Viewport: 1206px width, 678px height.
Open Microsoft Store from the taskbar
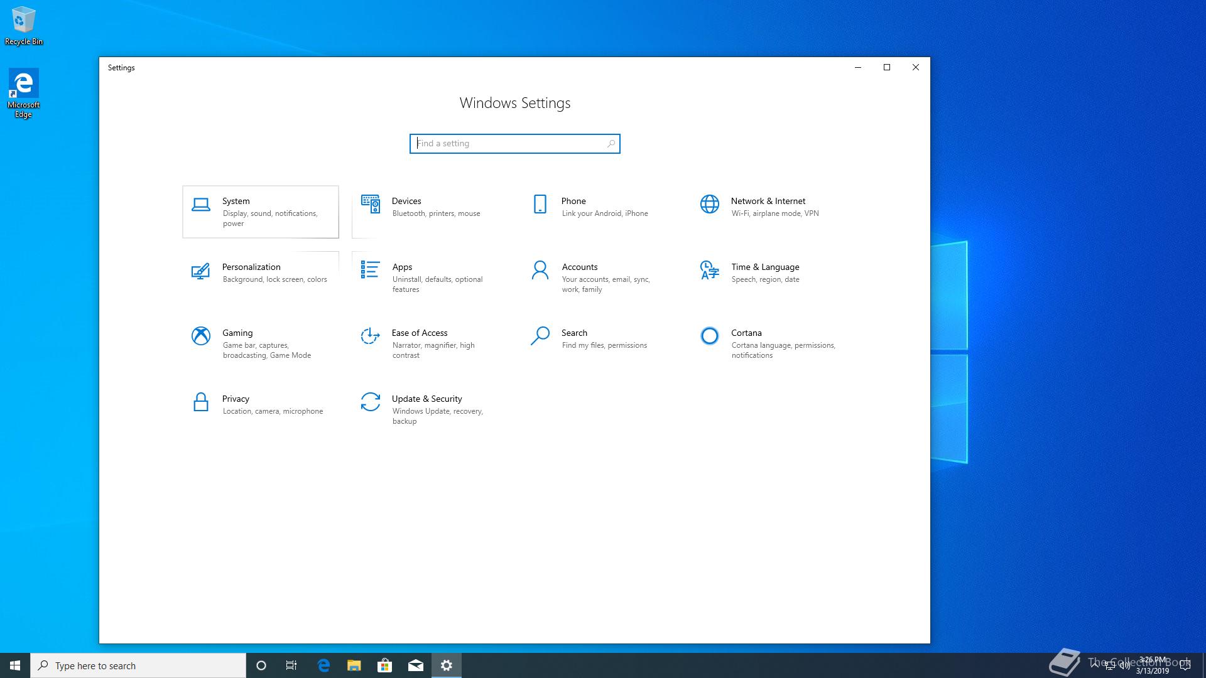(x=384, y=665)
